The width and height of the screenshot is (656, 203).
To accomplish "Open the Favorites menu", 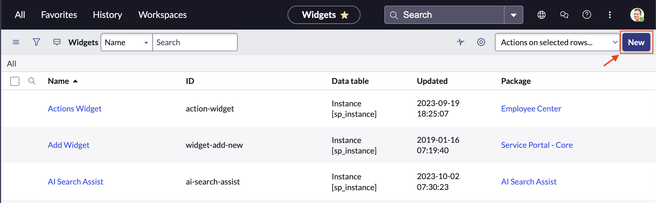I will (x=59, y=15).
